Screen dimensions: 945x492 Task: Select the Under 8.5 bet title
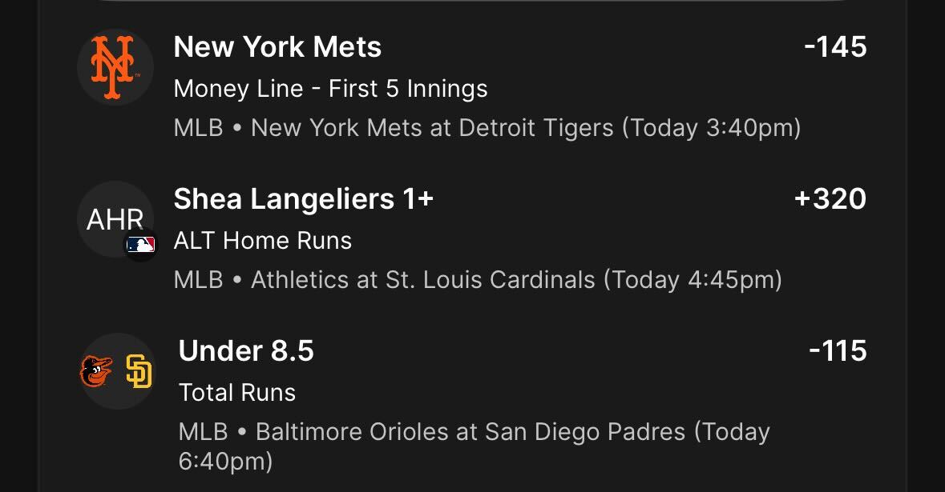pos(246,351)
